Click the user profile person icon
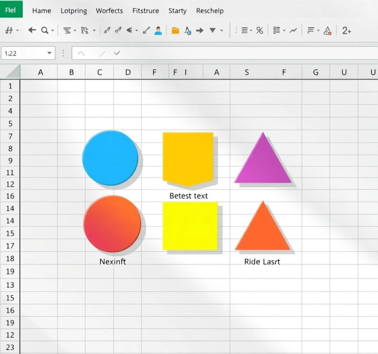 [x=158, y=31]
